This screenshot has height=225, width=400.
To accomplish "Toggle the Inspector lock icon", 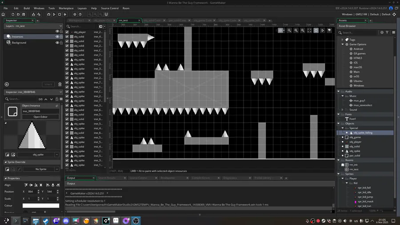I will click(x=57, y=99).
